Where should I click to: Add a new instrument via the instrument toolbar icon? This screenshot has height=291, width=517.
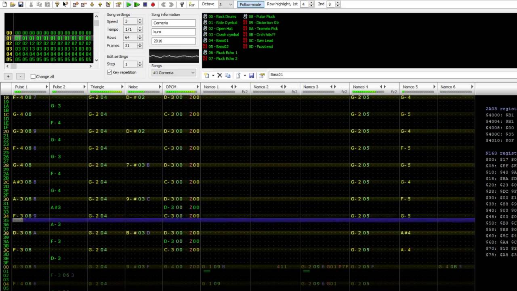pyautogui.click(x=207, y=75)
